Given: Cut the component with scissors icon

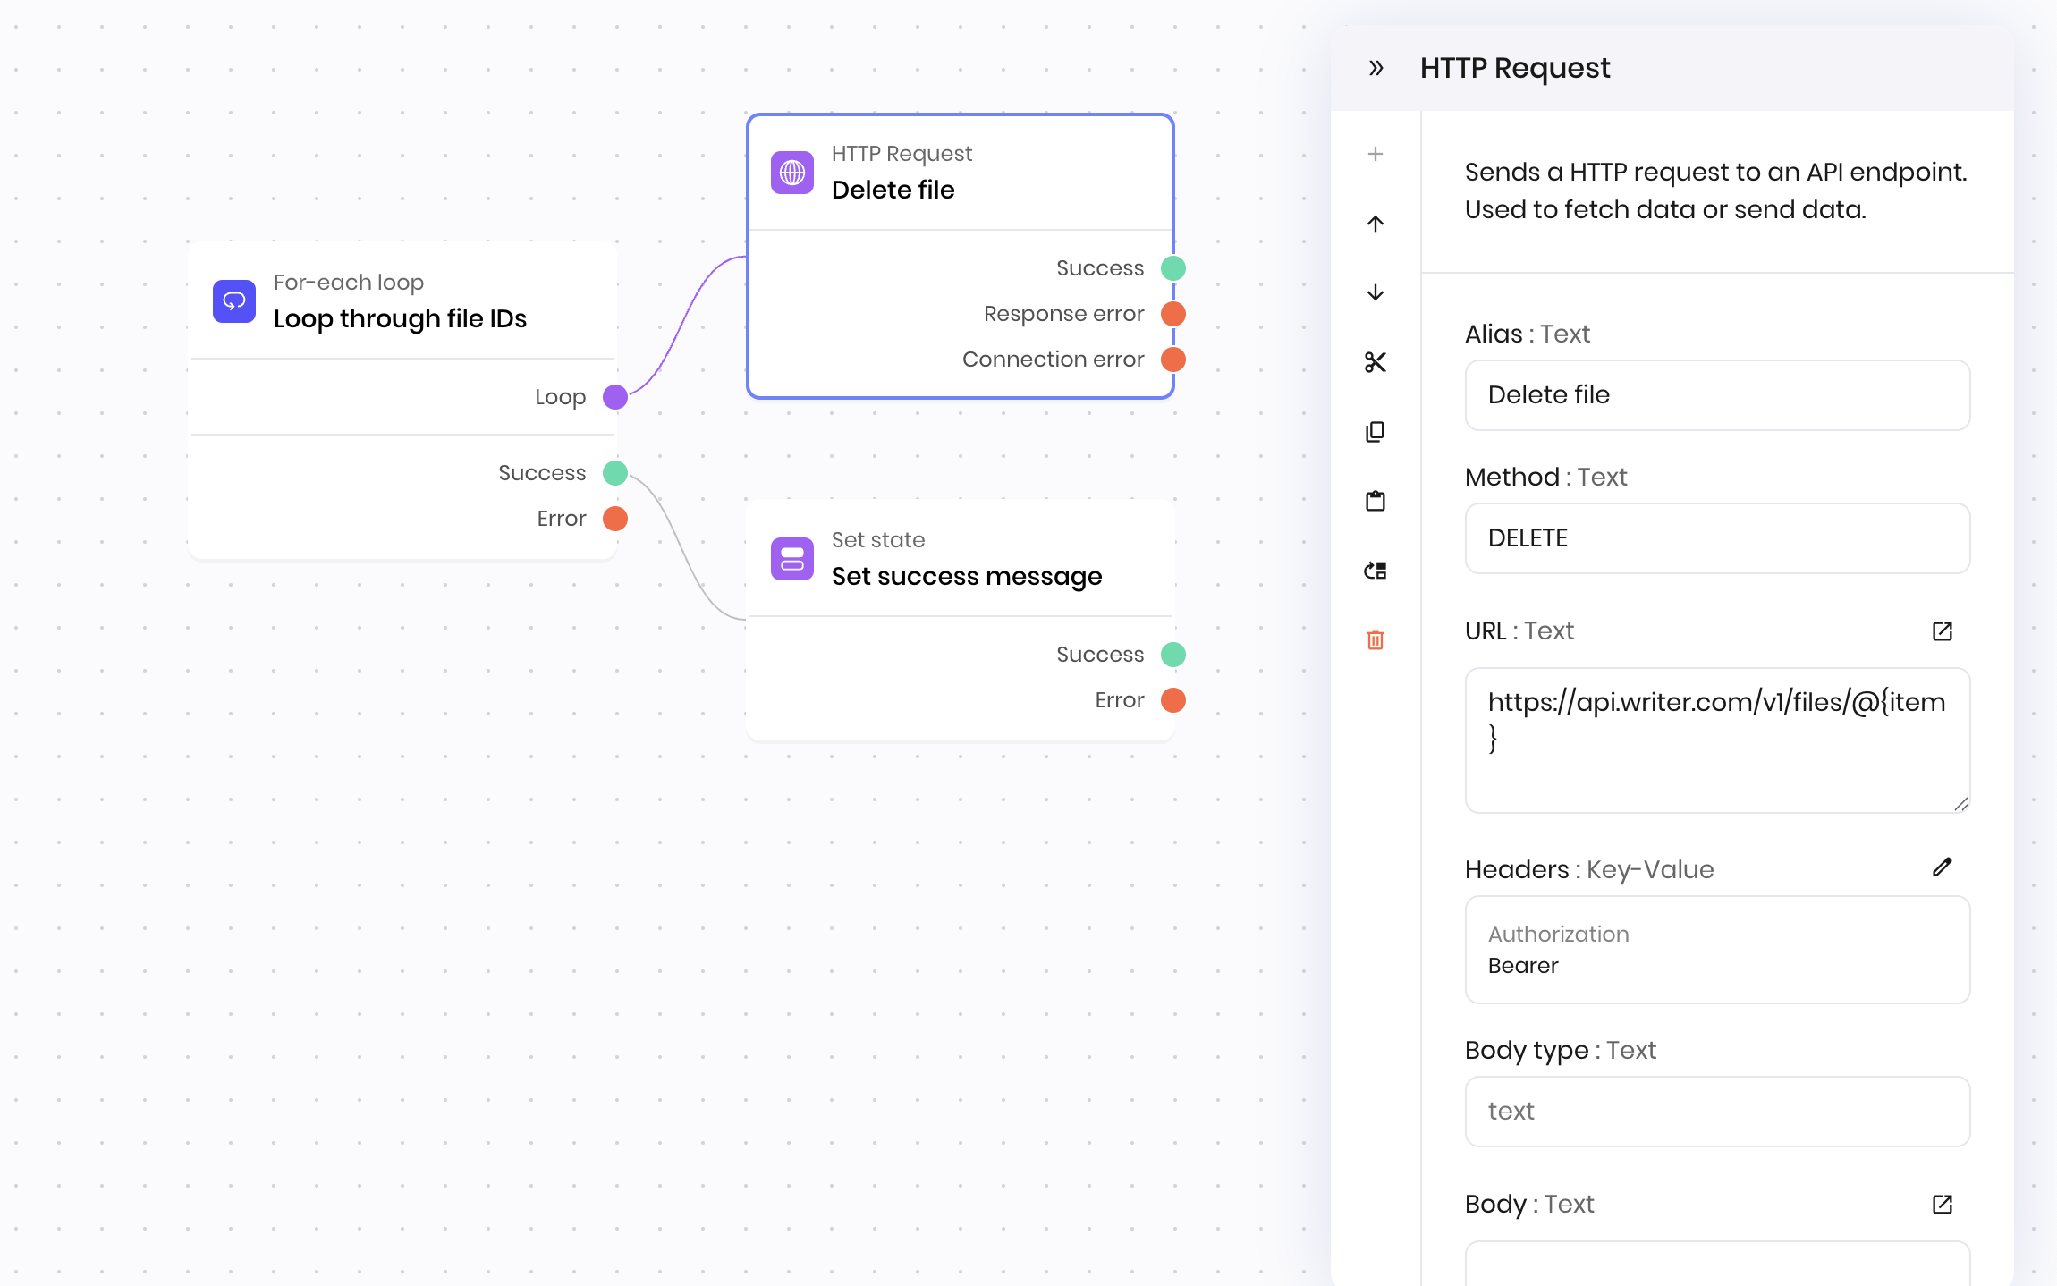Looking at the screenshot, I should pos(1376,362).
